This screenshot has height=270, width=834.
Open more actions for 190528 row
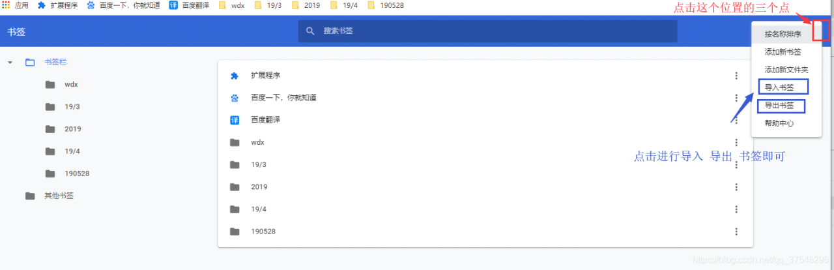tap(736, 232)
